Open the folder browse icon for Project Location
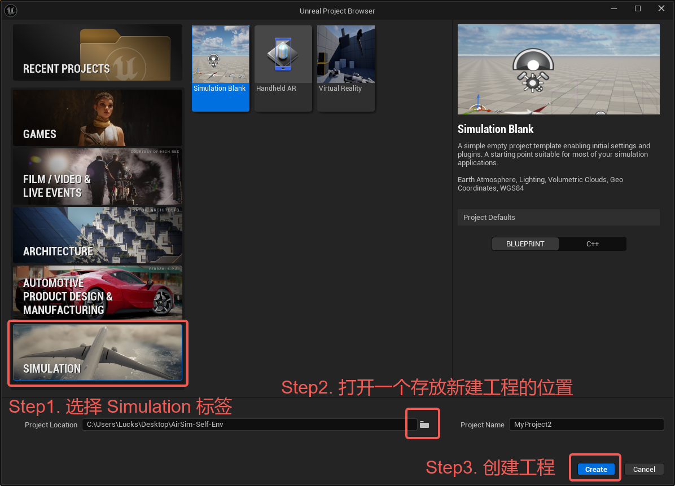The height and width of the screenshot is (486, 675). pos(424,425)
